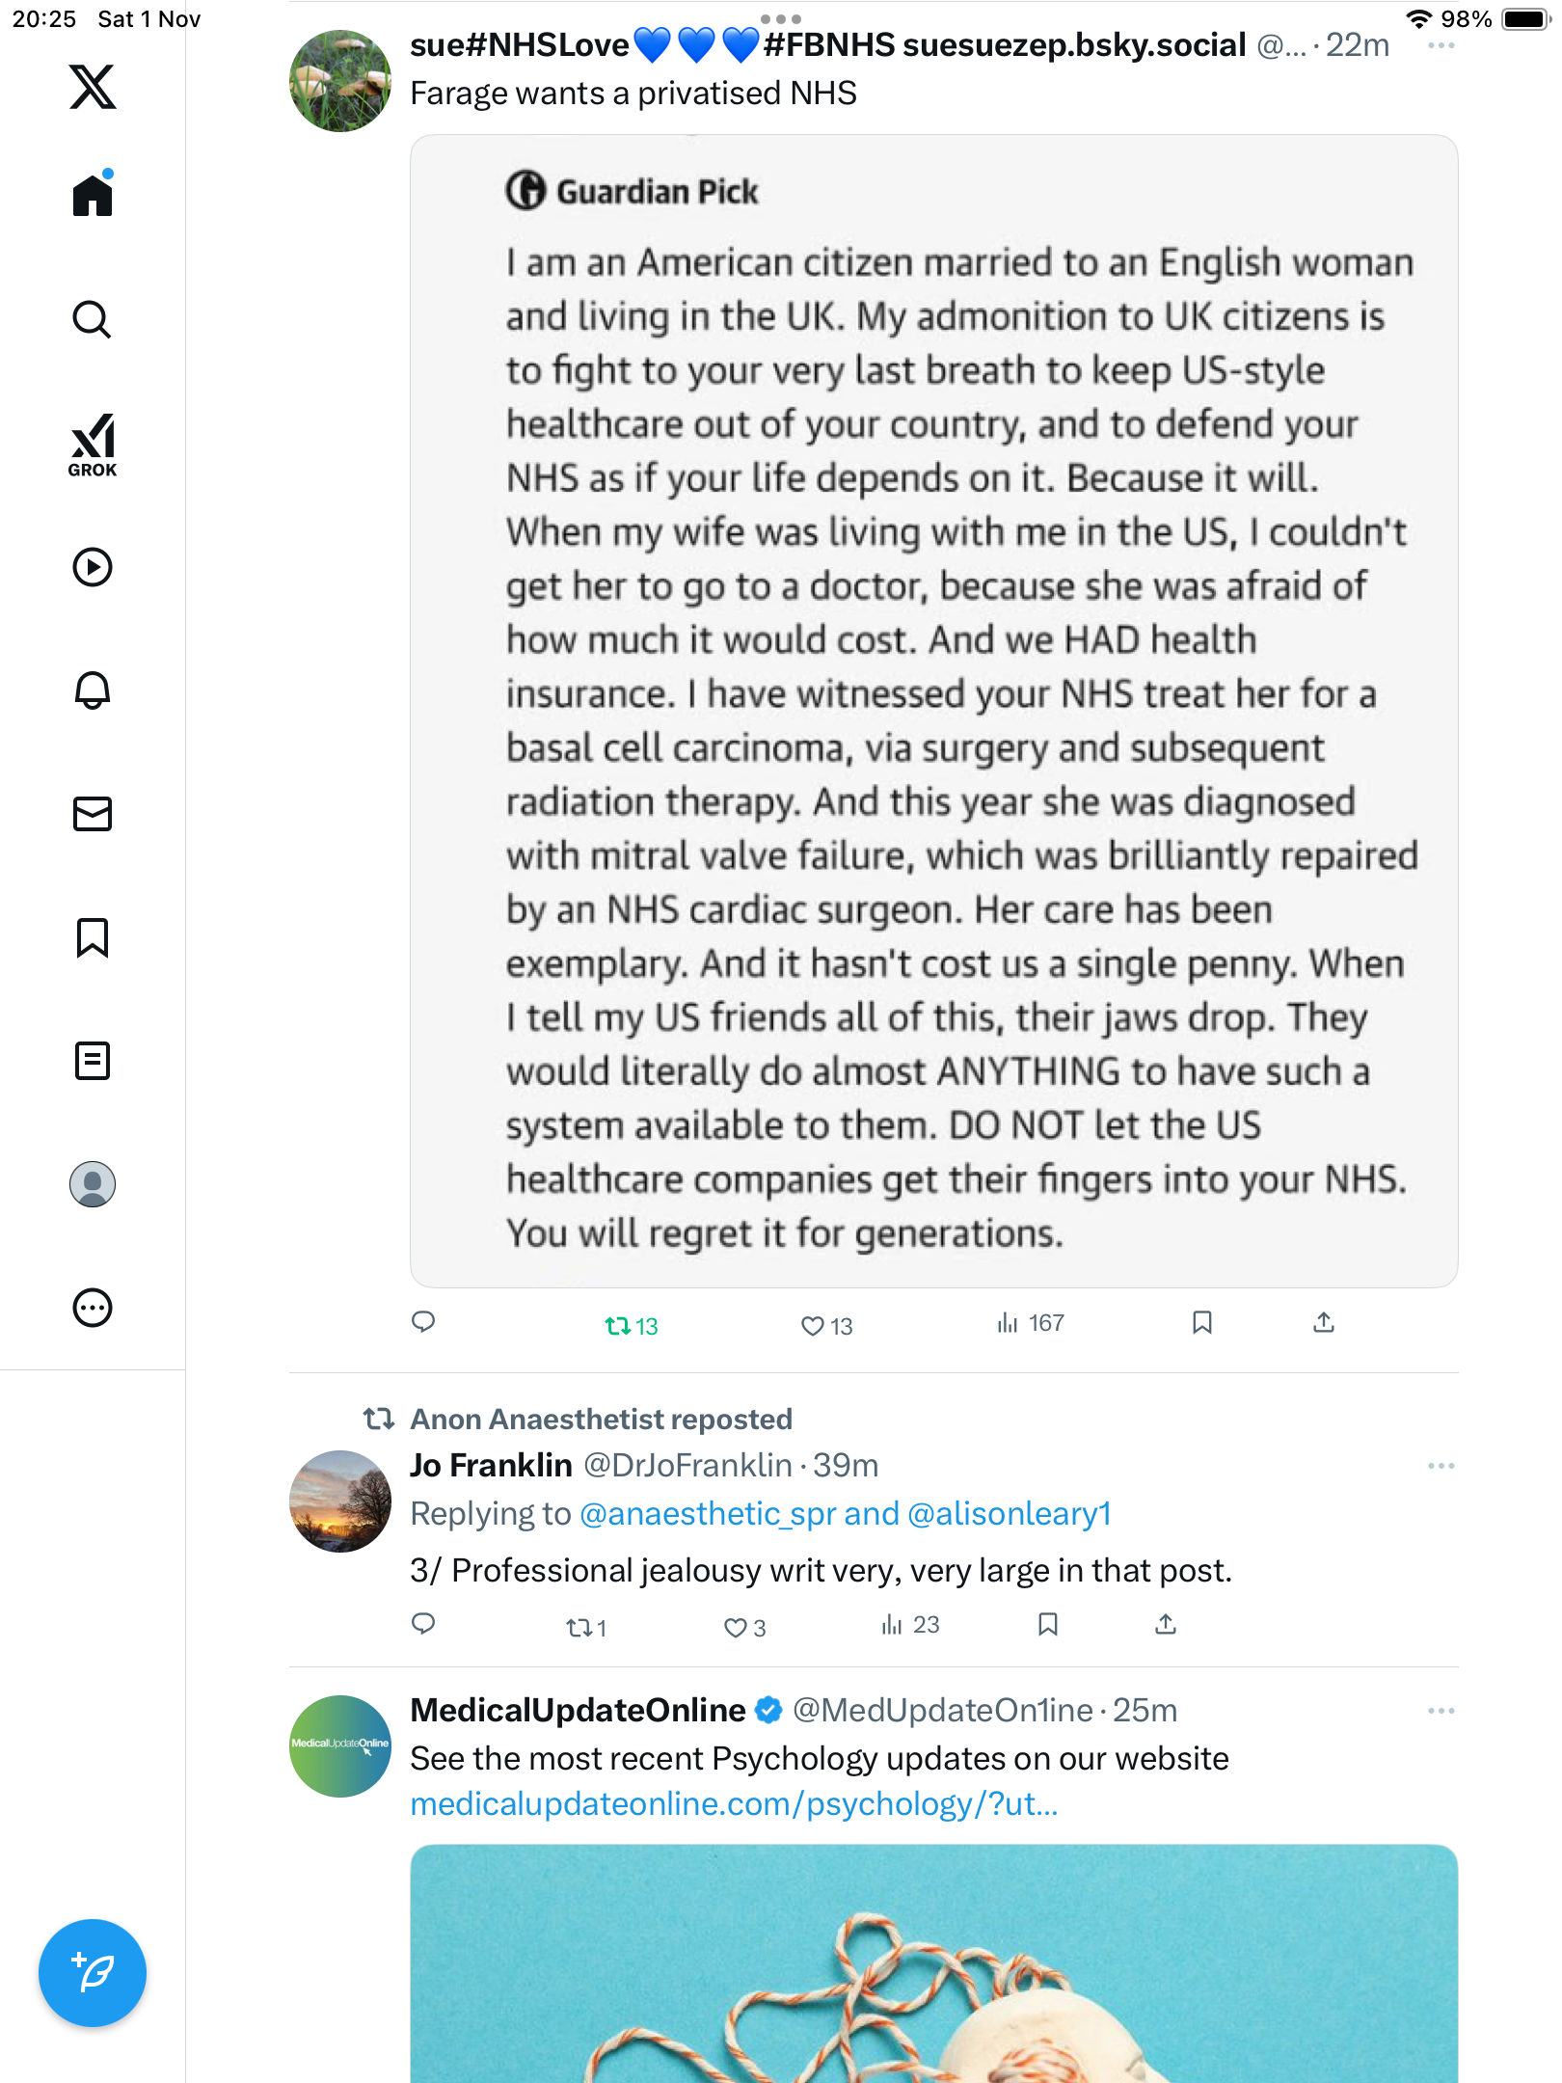1562x2083 pixels.
Task: Open more options on MedicalUpdateOnline post
Action: pyautogui.click(x=1441, y=1711)
